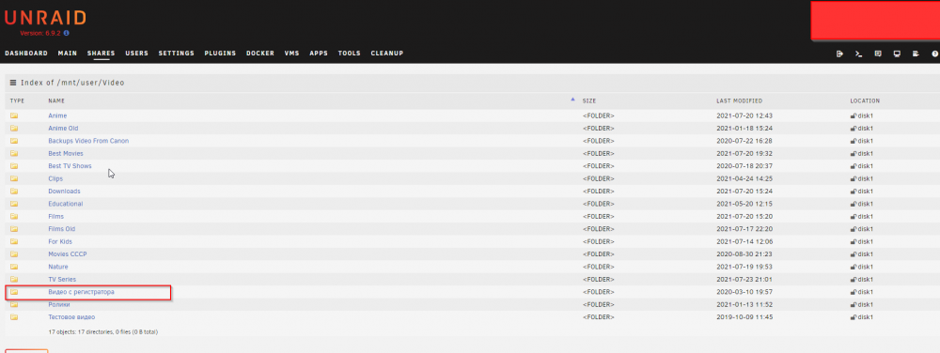This screenshot has height=353, width=940.
Task: Switch to the VMs tab
Action: tap(292, 54)
